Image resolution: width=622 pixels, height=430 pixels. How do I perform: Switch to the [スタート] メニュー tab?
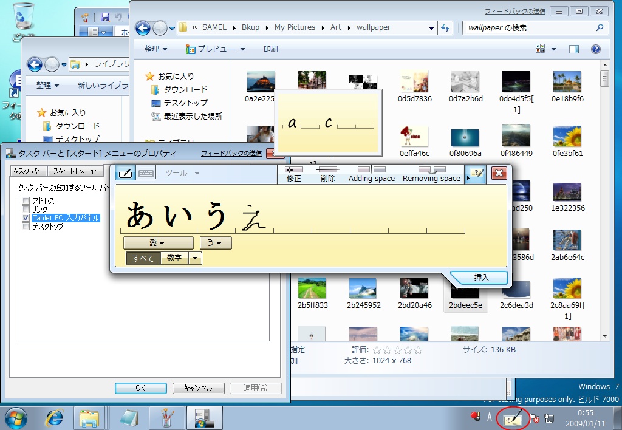76,171
